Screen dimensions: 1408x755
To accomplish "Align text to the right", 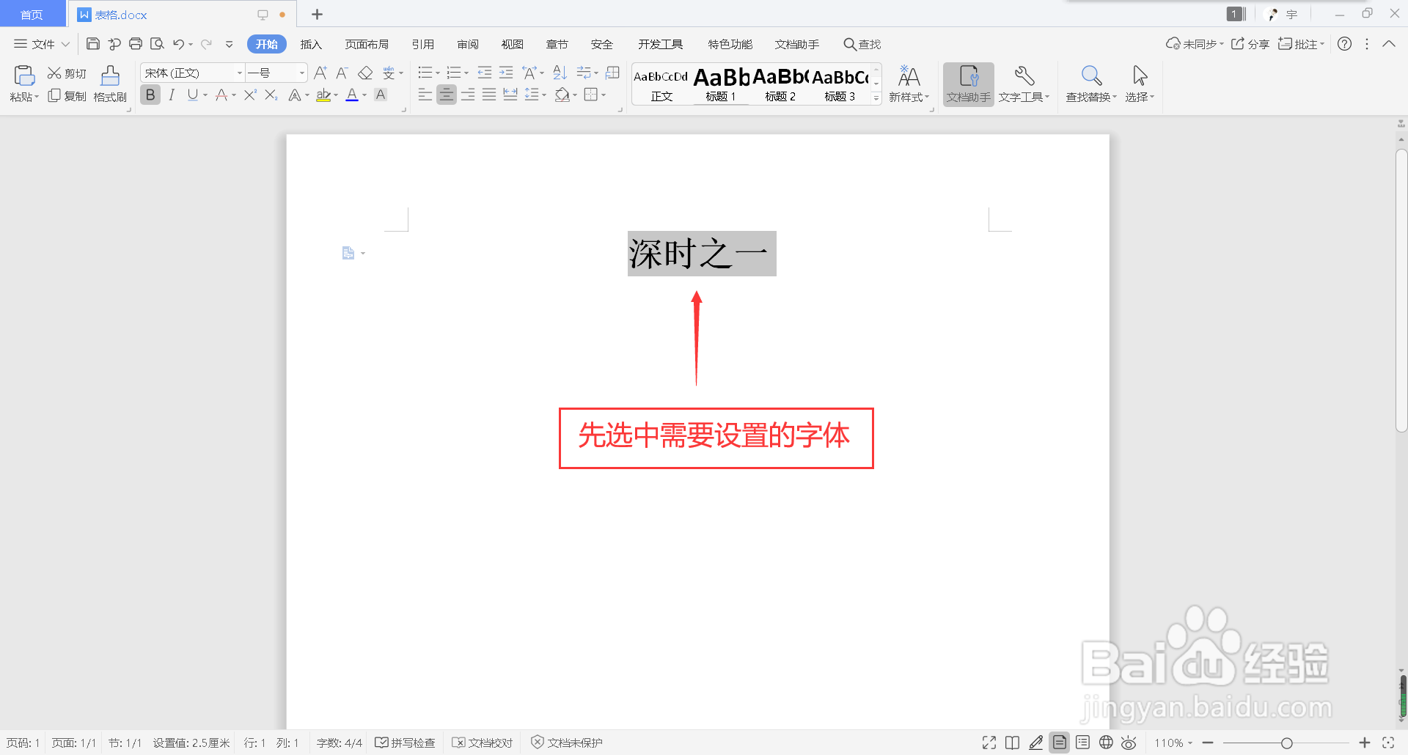I will pos(468,95).
